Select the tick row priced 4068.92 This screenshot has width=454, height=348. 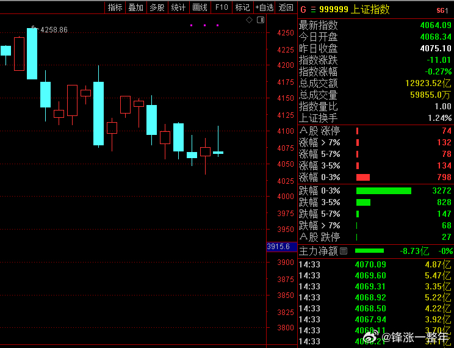coord(375,297)
